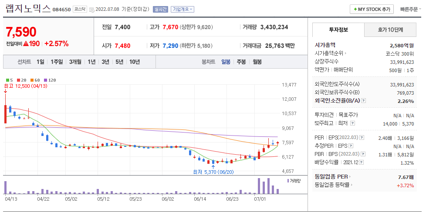
Task: Open help icon next to 외국인소진율(B/A)
Action: coord(364,101)
